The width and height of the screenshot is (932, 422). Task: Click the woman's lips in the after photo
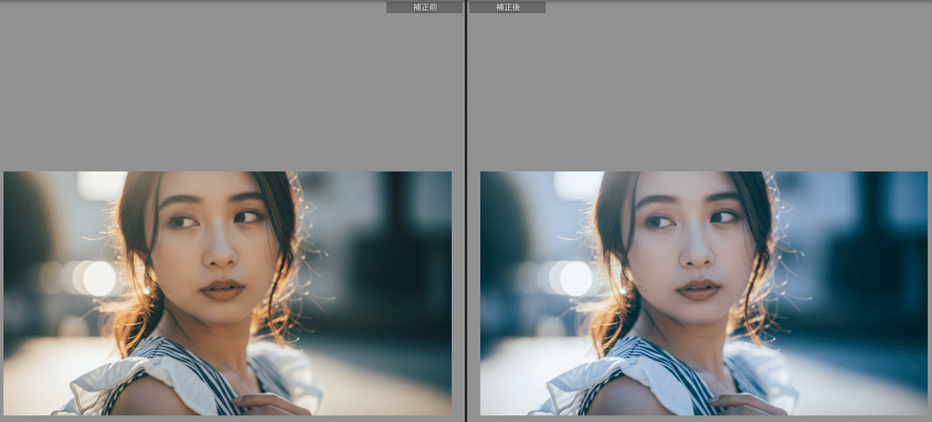(698, 289)
